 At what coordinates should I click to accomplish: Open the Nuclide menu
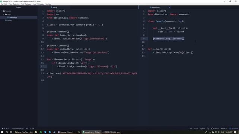[48, 4]
